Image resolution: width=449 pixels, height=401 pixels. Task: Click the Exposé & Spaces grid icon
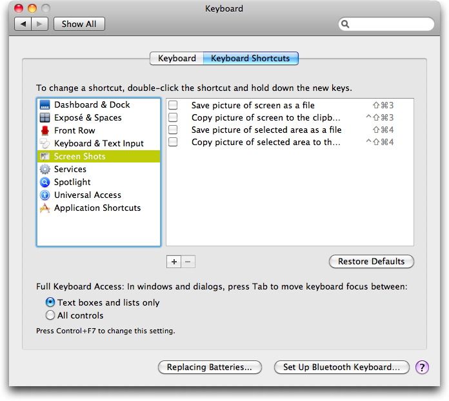[x=45, y=117]
